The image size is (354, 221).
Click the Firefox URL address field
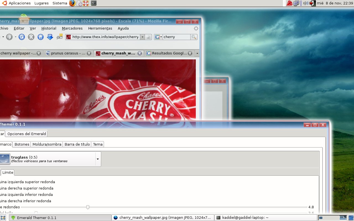point(105,37)
